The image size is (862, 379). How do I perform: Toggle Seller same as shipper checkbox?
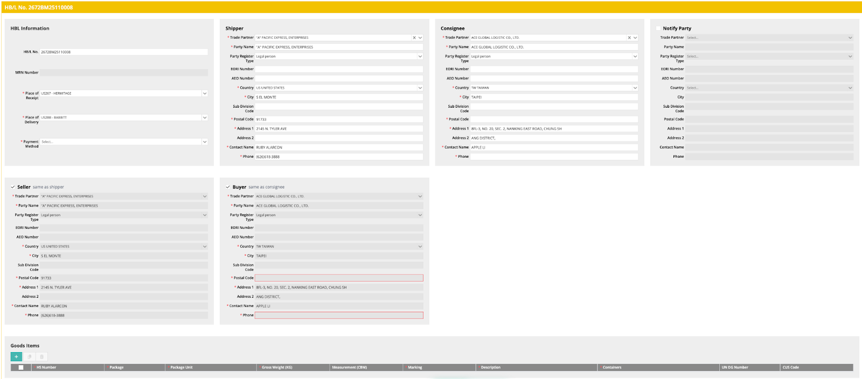(x=13, y=187)
